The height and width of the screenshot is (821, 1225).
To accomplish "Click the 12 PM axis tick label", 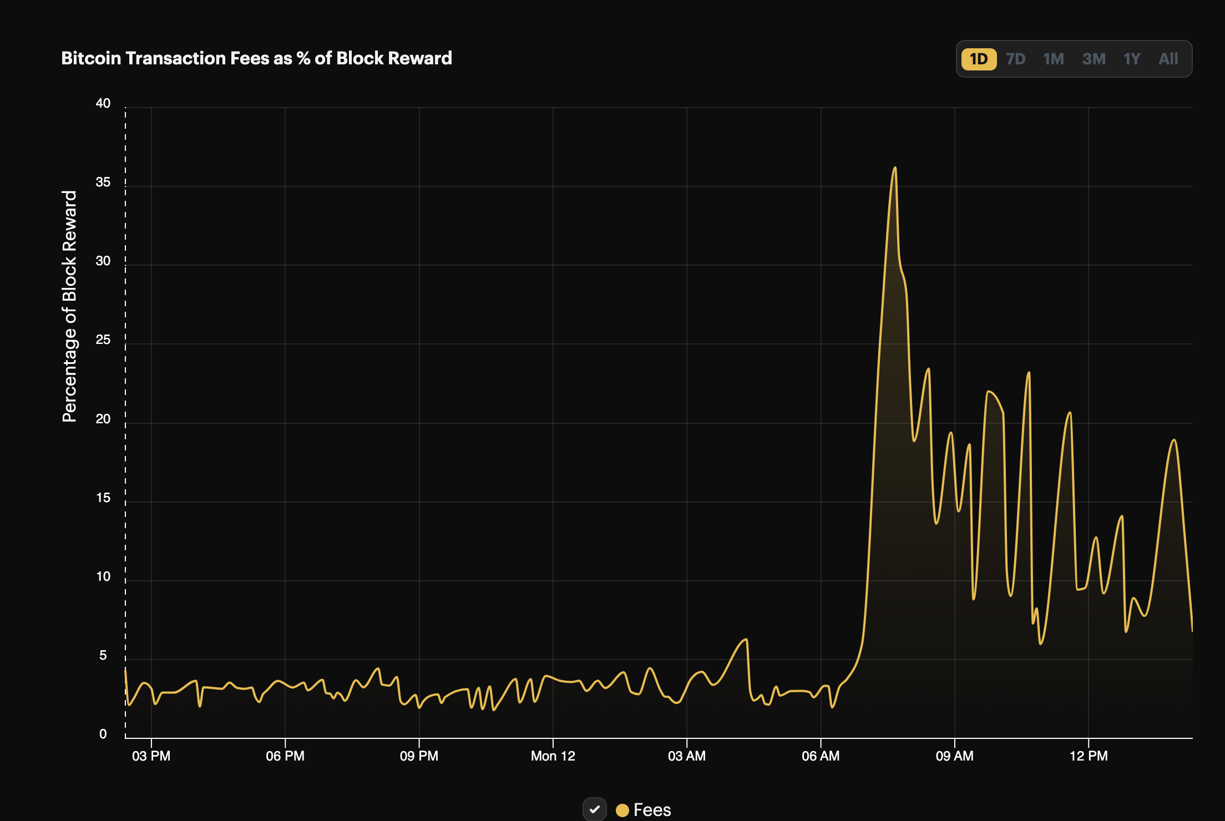I will (x=1088, y=756).
